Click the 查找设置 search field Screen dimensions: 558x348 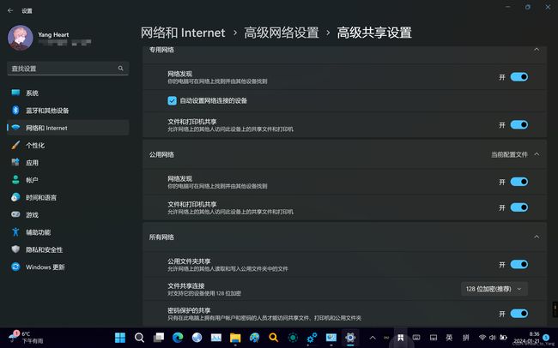68,69
